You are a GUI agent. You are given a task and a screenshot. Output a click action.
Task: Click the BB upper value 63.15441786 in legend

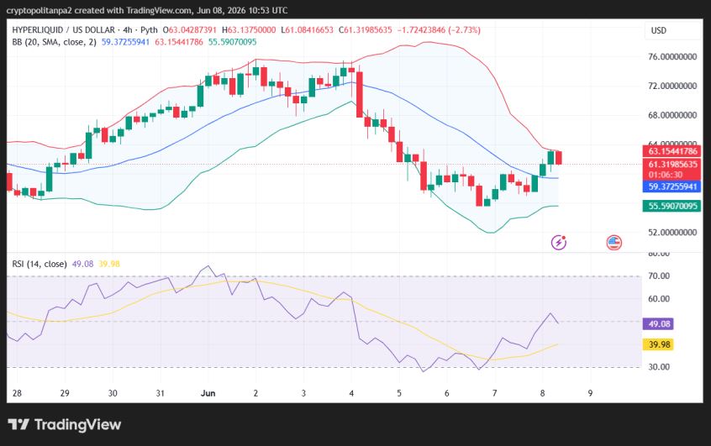click(179, 42)
